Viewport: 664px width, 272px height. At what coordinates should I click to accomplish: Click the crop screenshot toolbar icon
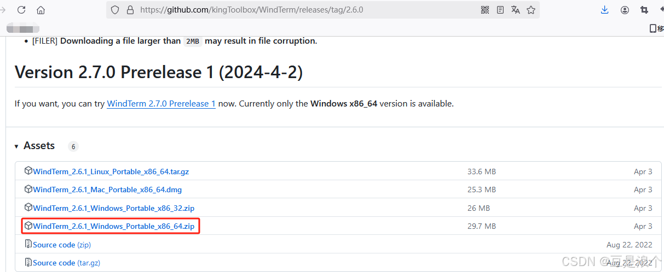coord(644,10)
